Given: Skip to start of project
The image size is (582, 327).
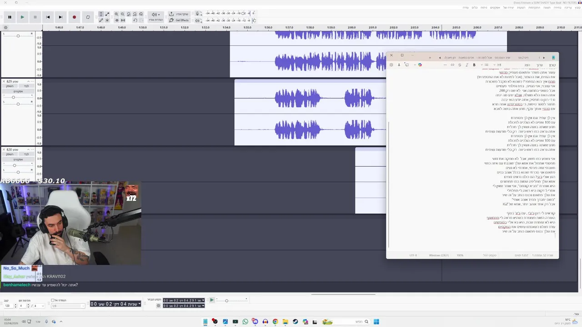Looking at the screenshot, I should coord(48,17).
